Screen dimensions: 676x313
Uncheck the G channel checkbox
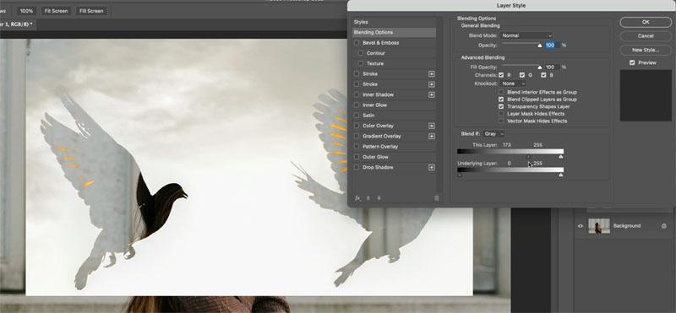pyautogui.click(x=522, y=75)
